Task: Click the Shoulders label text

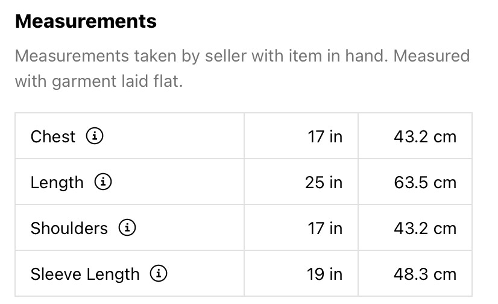Action: pyautogui.click(x=69, y=228)
